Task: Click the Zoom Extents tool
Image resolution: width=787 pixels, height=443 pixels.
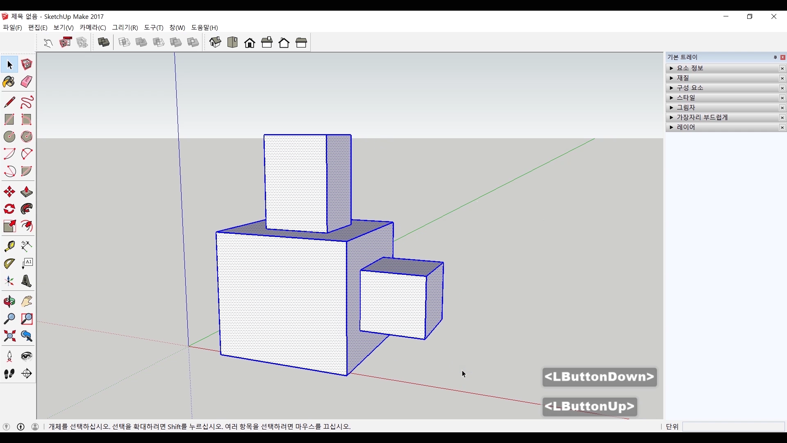Action: (9, 336)
